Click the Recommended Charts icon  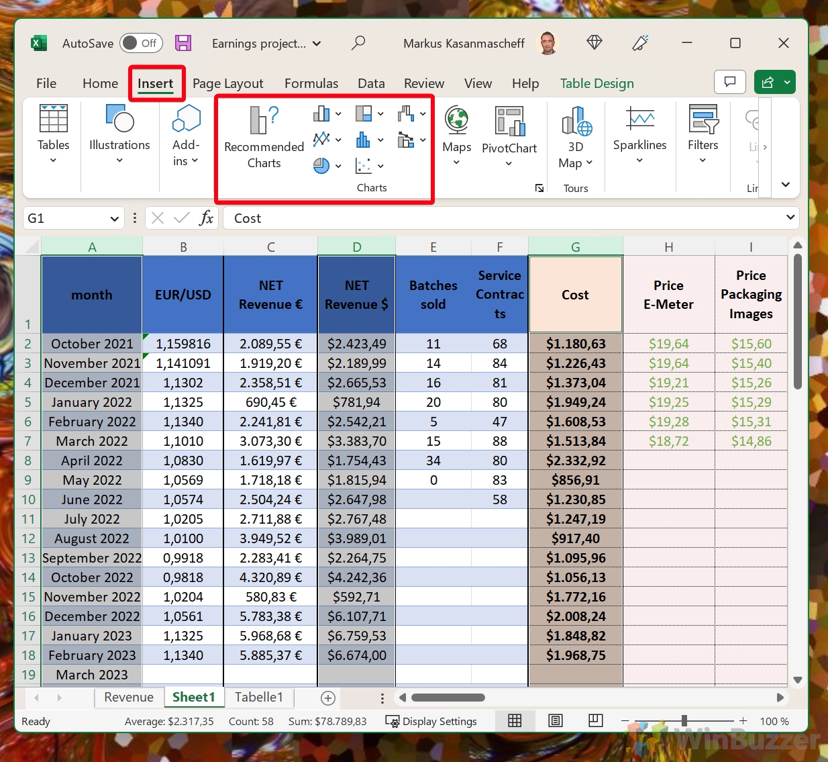(264, 121)
